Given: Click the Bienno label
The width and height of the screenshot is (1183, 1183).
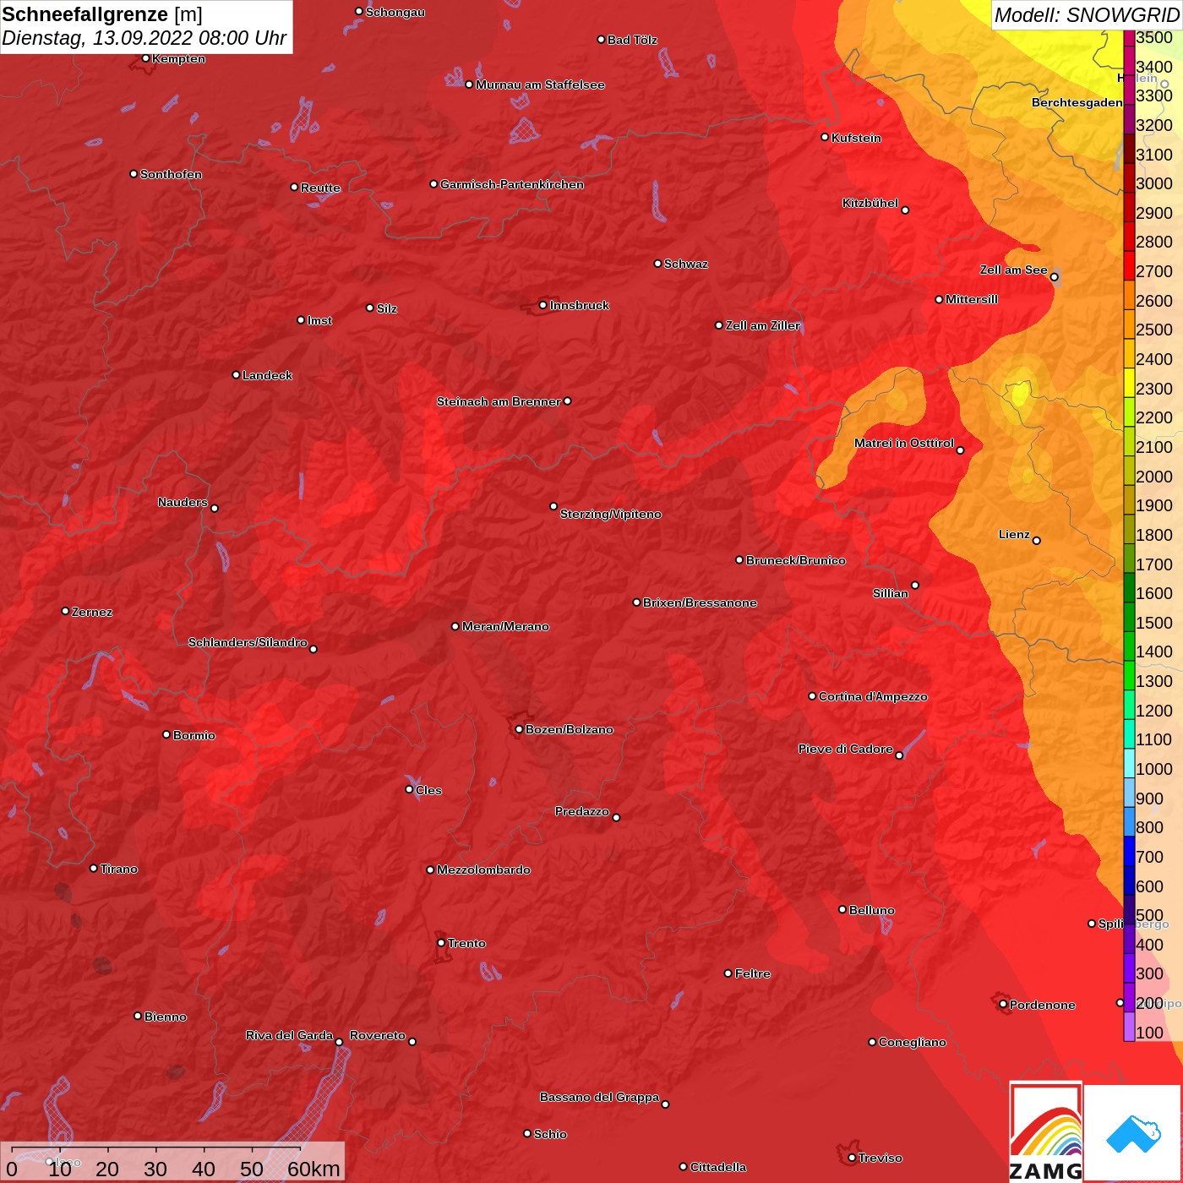Looking at the screenshot, I should tap(165, 1017).
